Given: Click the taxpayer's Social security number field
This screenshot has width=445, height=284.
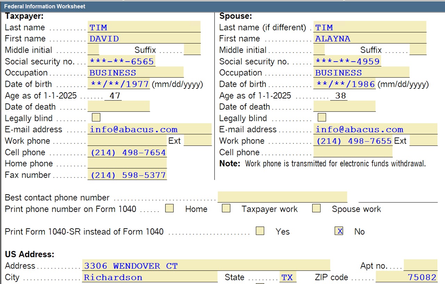Looking at the screenshot, I should coord(121,61).
